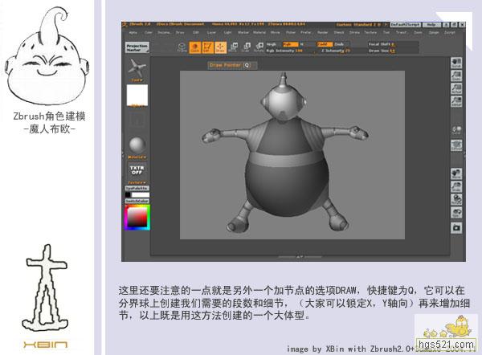Click the Help button in title bar
482x355 pixels.
pyautogui.click(x=431, y=25)
